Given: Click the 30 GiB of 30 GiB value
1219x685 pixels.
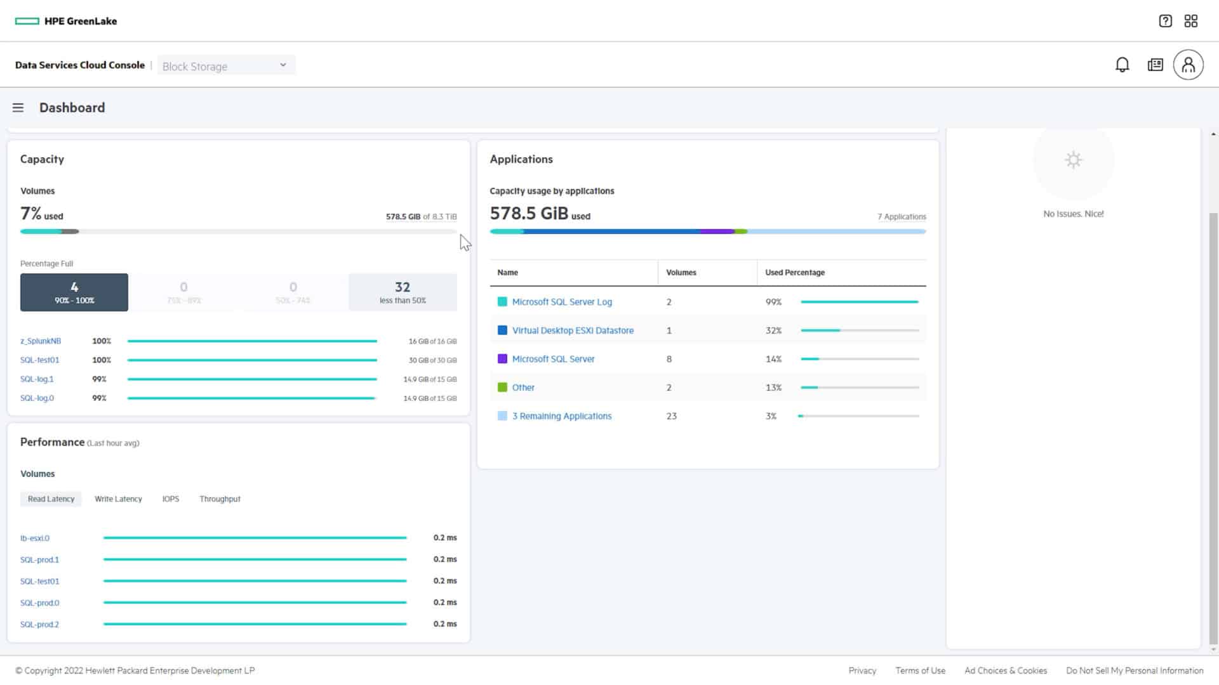Looking at the screenshot, I should click(432, 360).
